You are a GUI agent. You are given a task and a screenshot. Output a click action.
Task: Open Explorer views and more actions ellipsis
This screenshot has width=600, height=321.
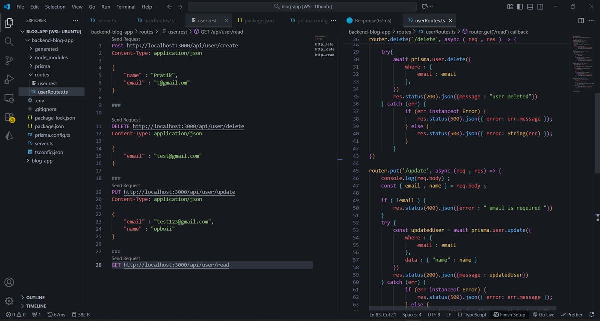tap(75, 21)
